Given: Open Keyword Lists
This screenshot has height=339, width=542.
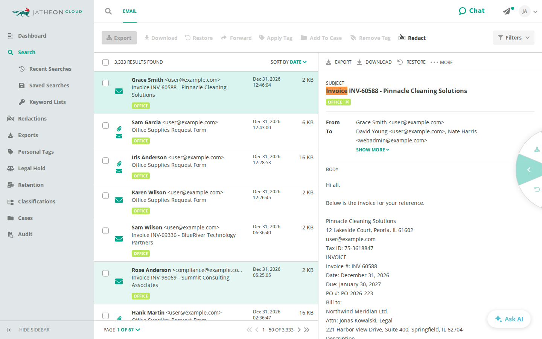Looking at the screenshot, I should 47,102.
